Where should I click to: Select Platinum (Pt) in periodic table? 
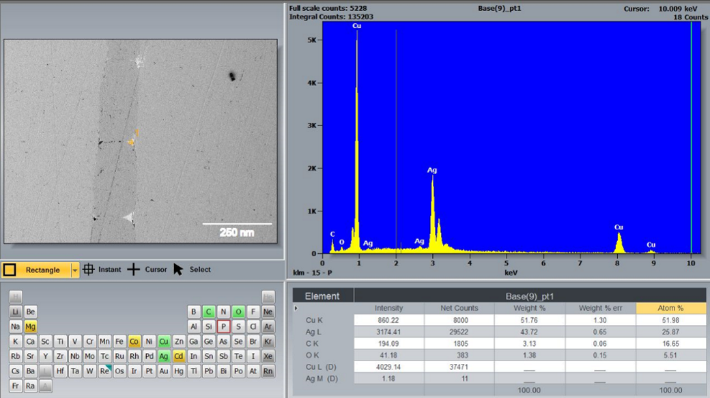pyautogui.click(x=149, y=372)
